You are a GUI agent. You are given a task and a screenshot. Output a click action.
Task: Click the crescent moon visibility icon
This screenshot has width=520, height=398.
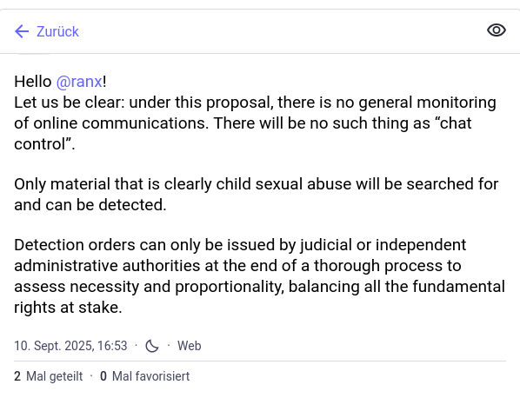point(152,346)
